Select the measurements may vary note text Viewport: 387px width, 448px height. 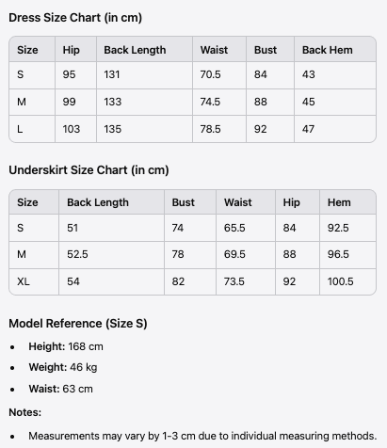[x=202, y=436]
